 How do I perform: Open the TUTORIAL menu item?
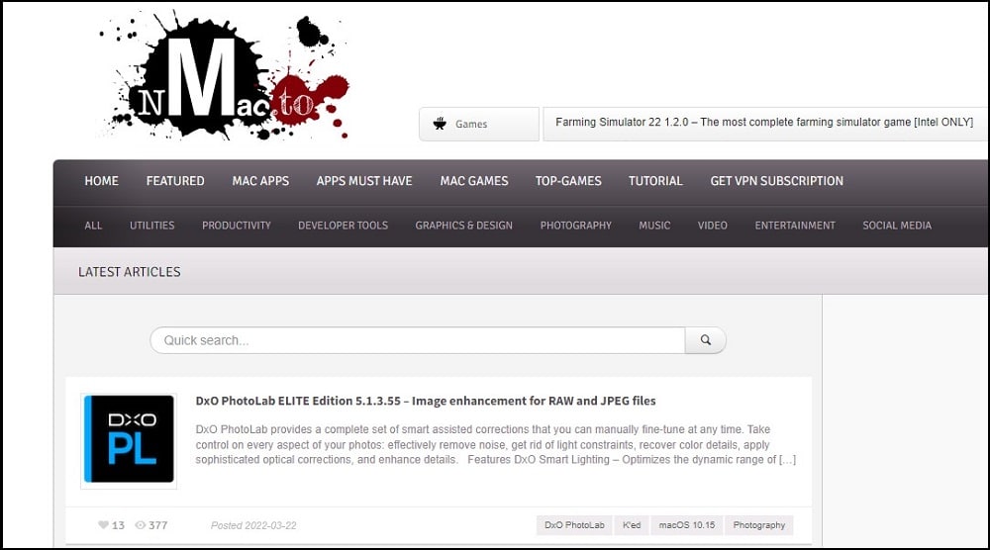point(654,181)
